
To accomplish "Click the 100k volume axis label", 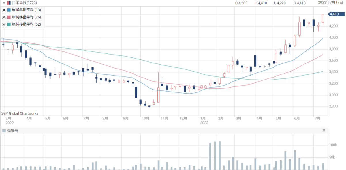I will coord(333,145).
